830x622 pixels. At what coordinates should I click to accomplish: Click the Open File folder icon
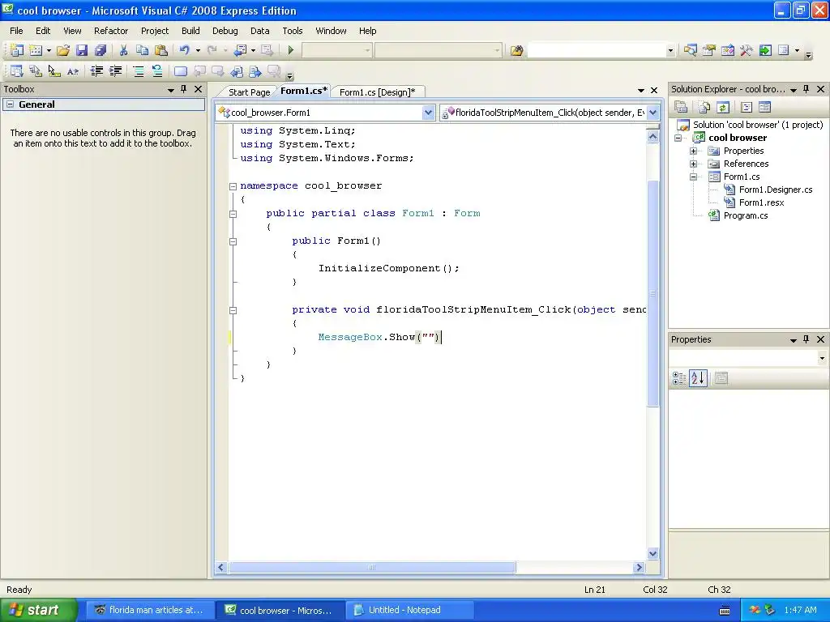(63, 50)
